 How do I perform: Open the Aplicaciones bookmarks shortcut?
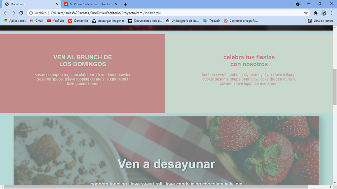pos(15,21)
